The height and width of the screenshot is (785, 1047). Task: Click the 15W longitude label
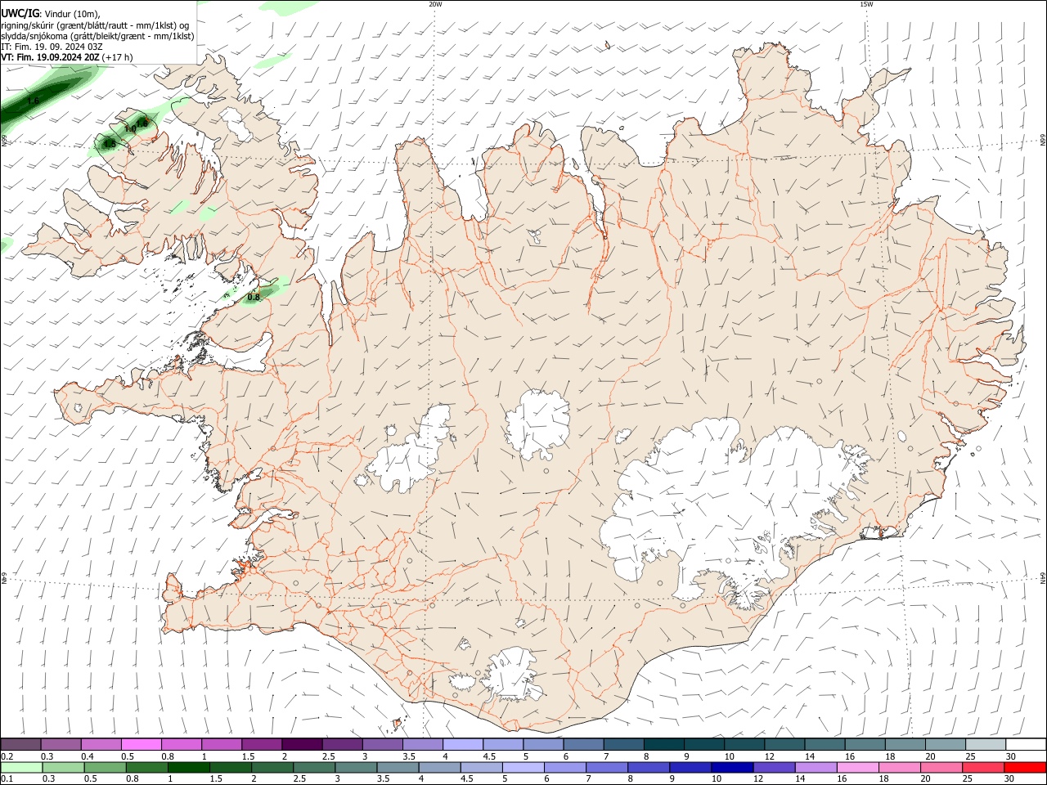866,4
